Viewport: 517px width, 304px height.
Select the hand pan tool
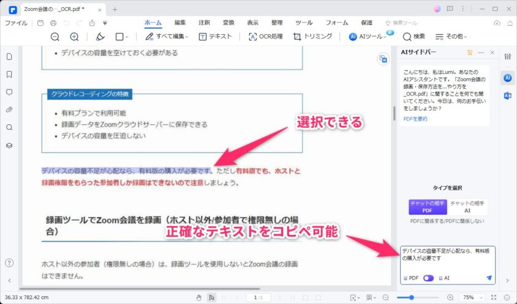click(198, 297)
